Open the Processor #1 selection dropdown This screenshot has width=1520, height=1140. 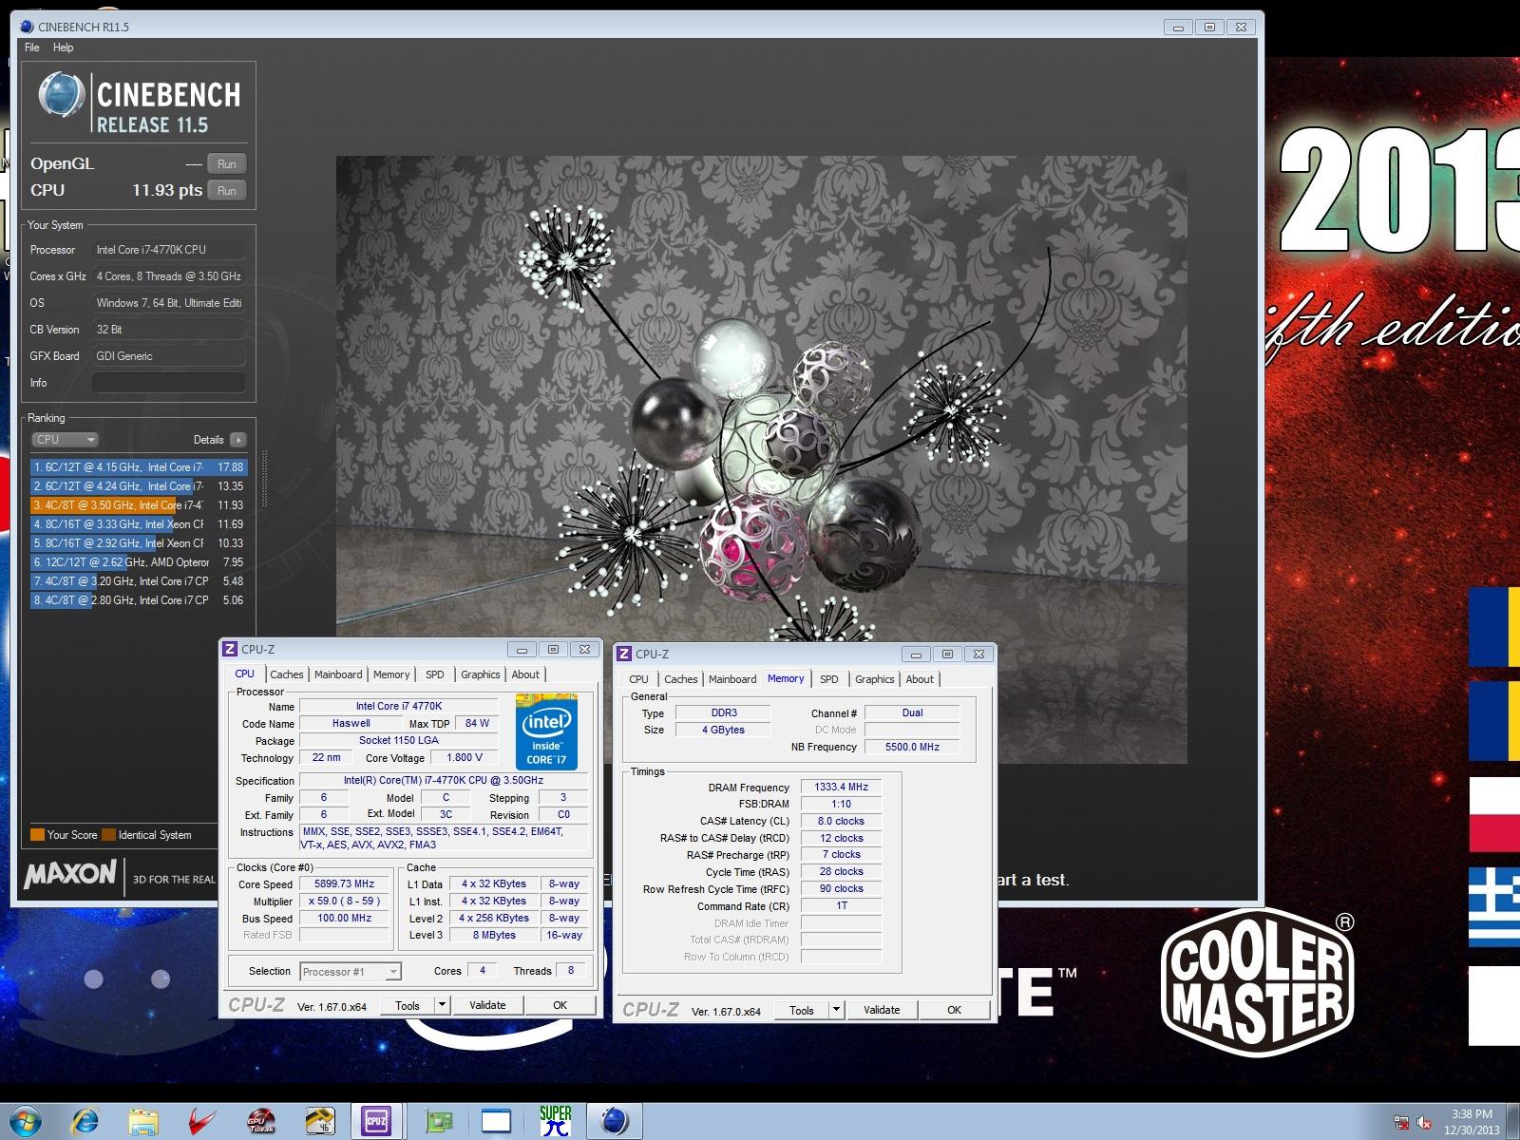click(351, 971)
